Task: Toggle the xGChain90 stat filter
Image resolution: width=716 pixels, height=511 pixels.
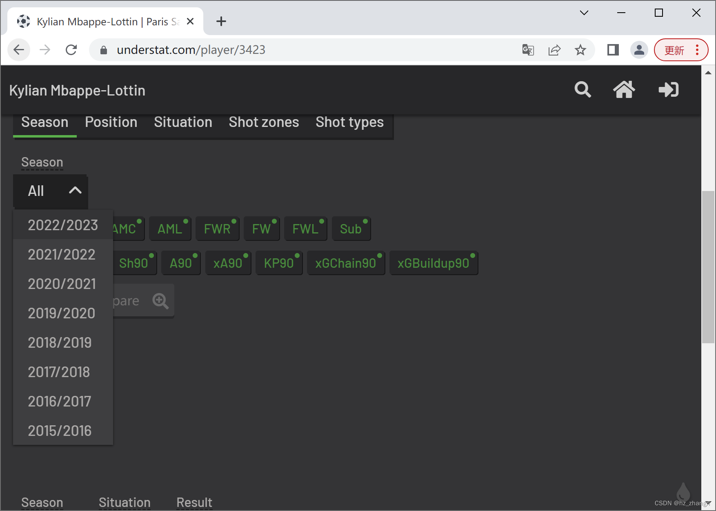Action: coord(345,263)
